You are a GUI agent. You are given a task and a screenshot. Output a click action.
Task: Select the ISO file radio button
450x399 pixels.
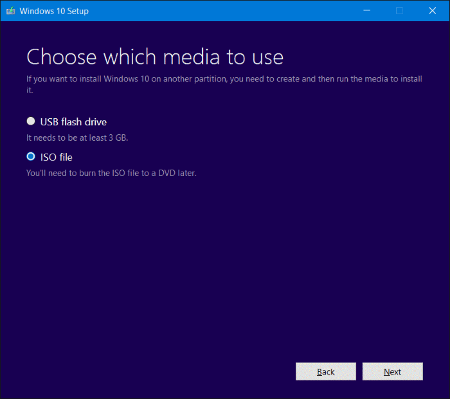click(31, 157)
